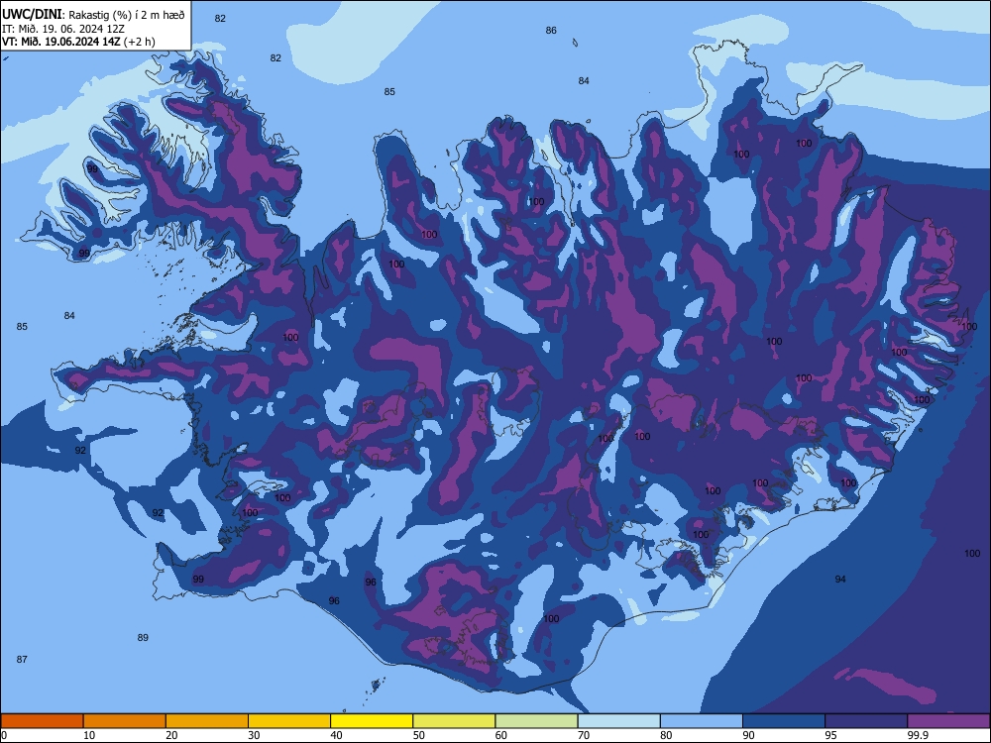
Task: Select the medium blue 80–90 legend swatch
Action: click(702, 721)
